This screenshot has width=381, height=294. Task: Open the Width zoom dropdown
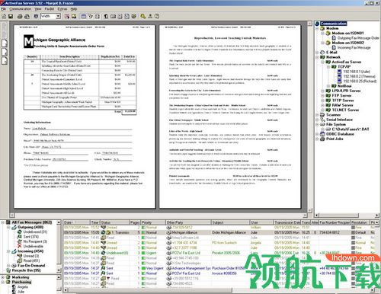click(x=58, y=16)
